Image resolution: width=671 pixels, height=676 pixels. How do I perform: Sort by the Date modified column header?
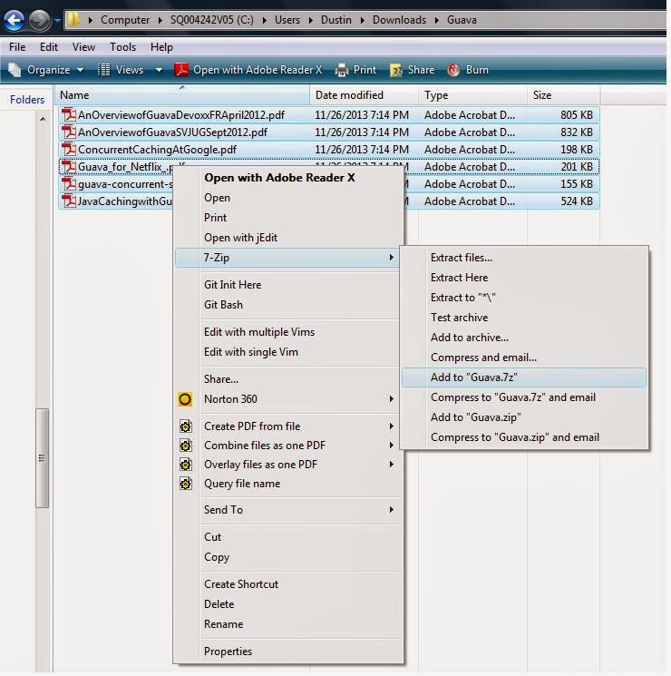click(x=365, y=95)
